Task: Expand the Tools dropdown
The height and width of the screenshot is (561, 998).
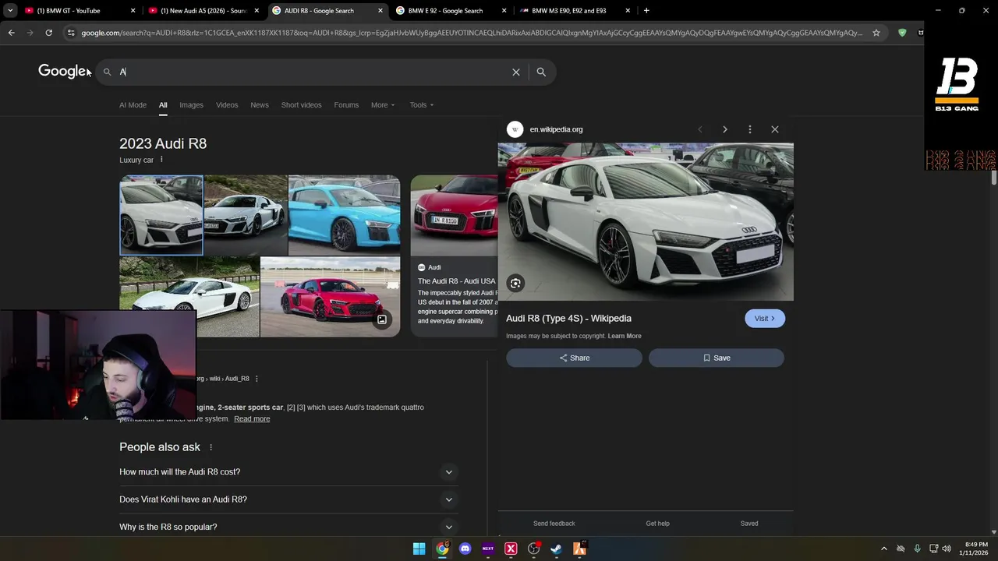Action: click(422, 104)
